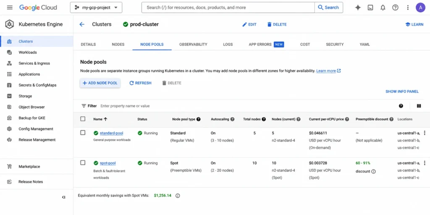430x215 pixels.
Task: Go back with the left arrow
Action: tap(82, 24)
